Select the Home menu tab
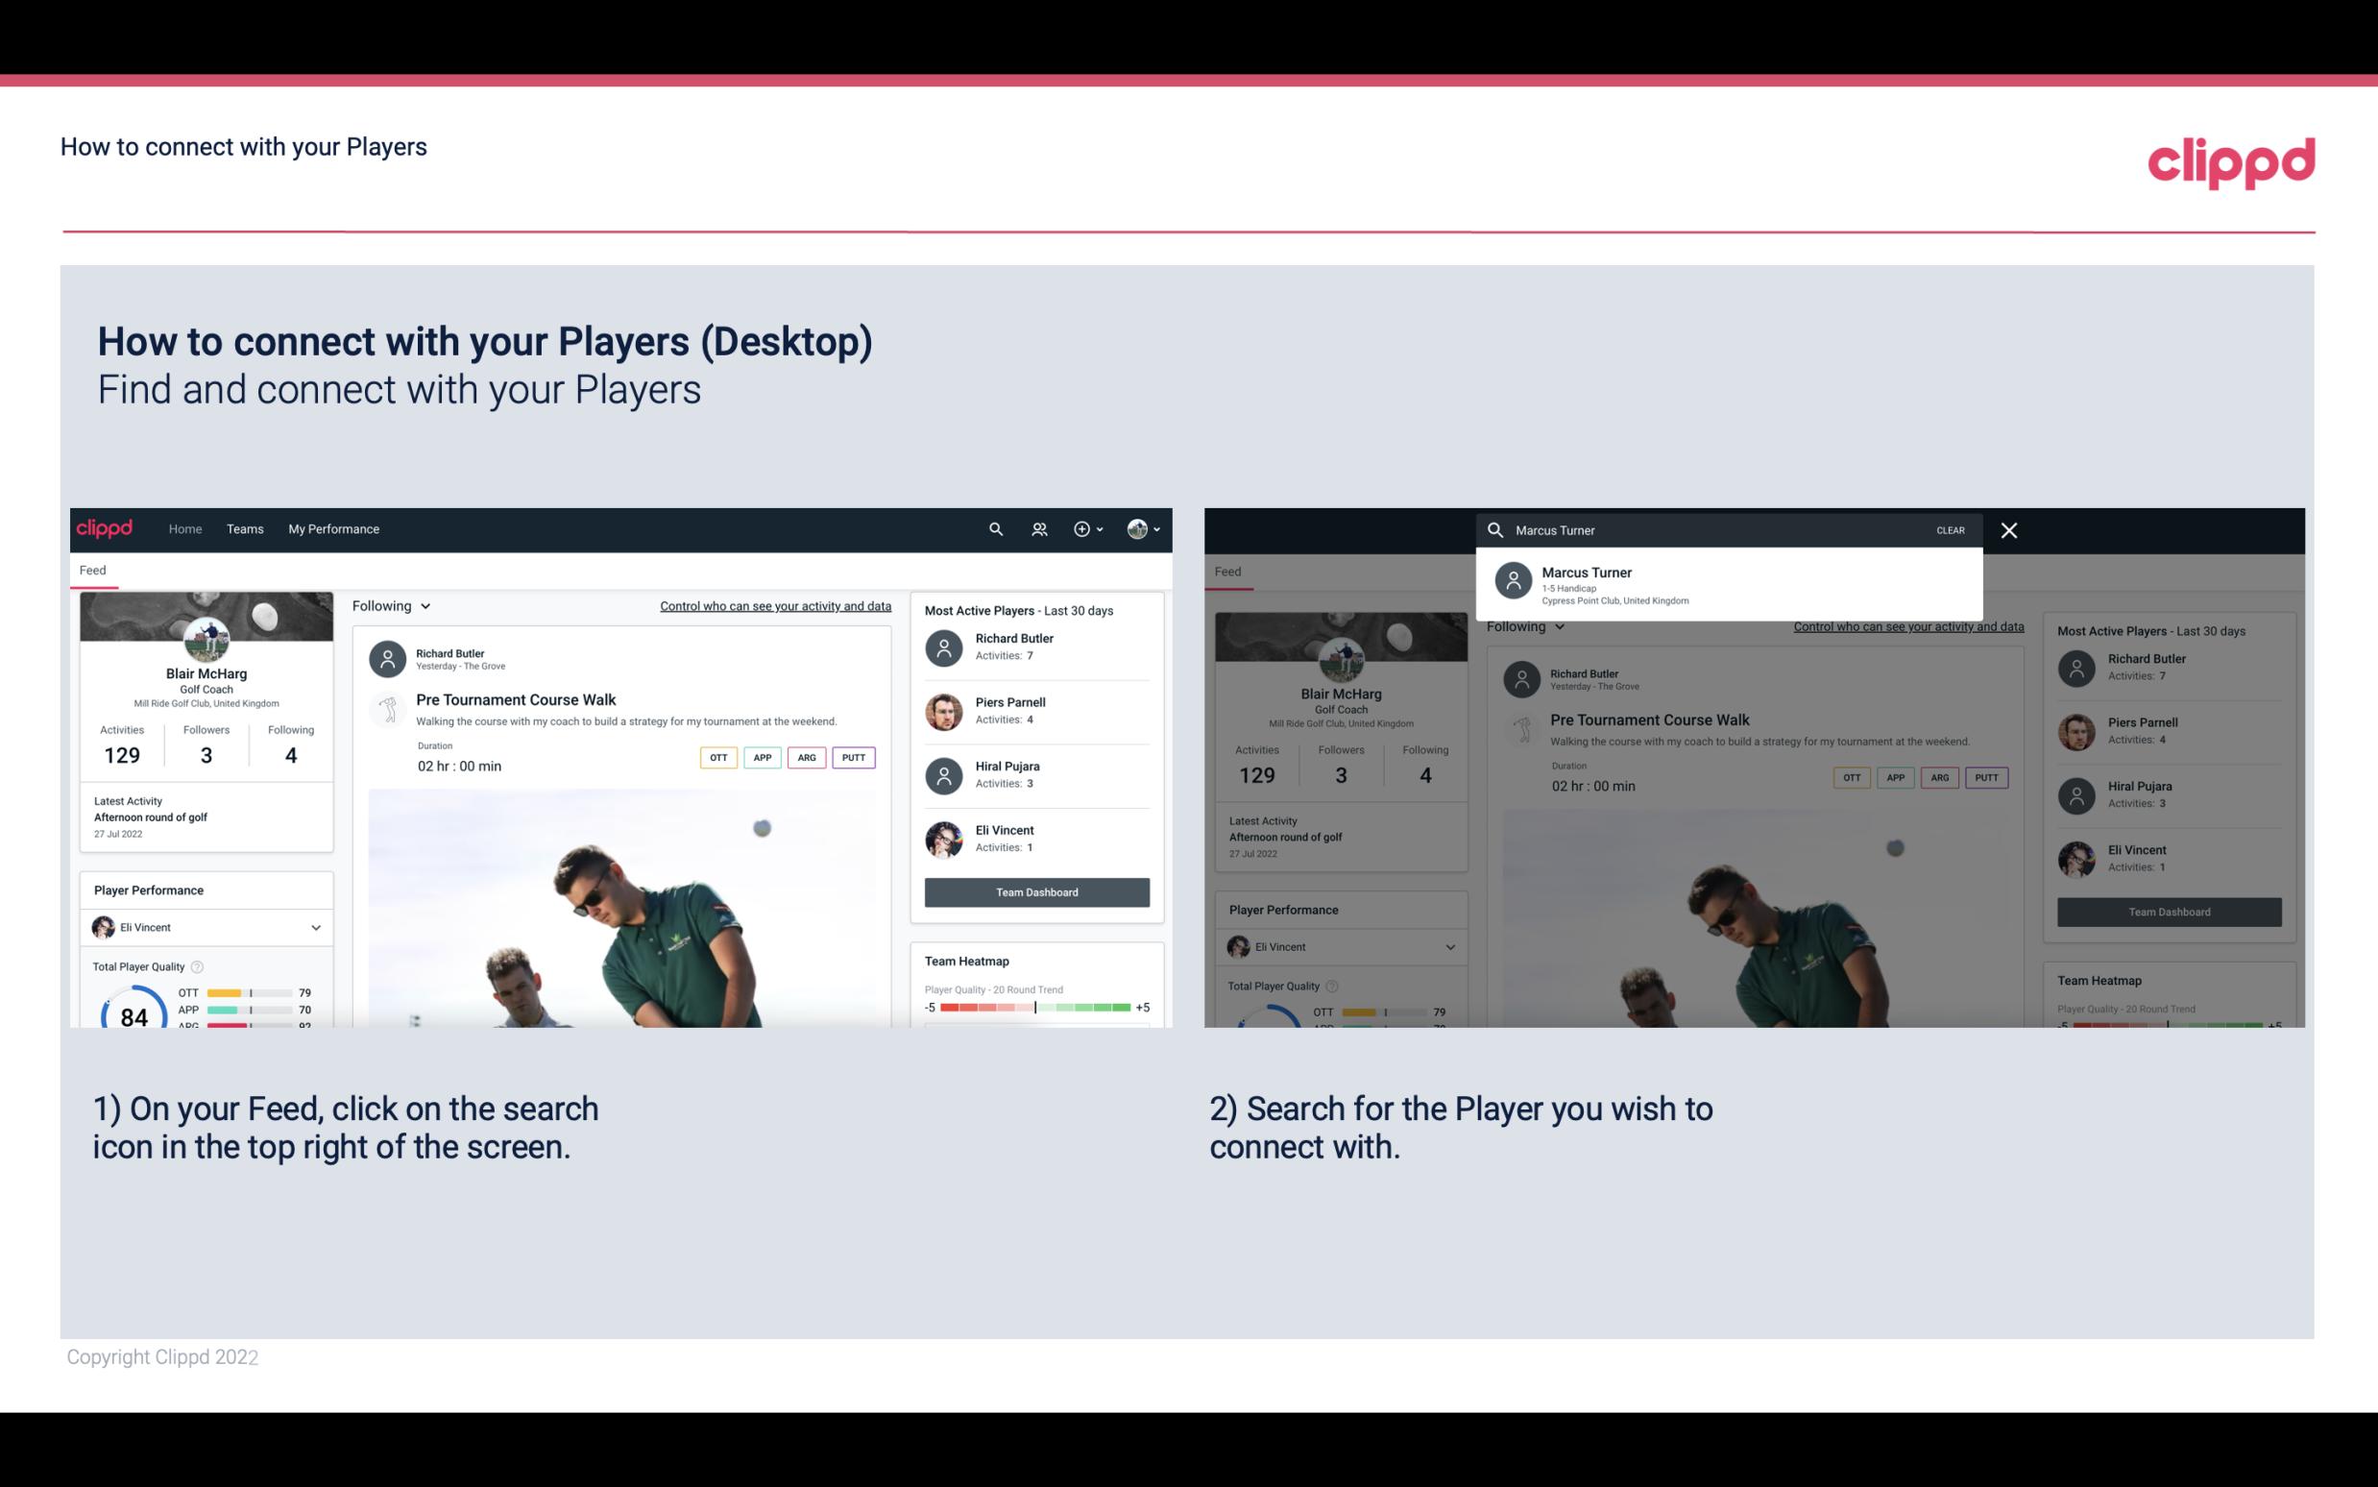Screen dimensions: 2378x1487 coord(183,527)
